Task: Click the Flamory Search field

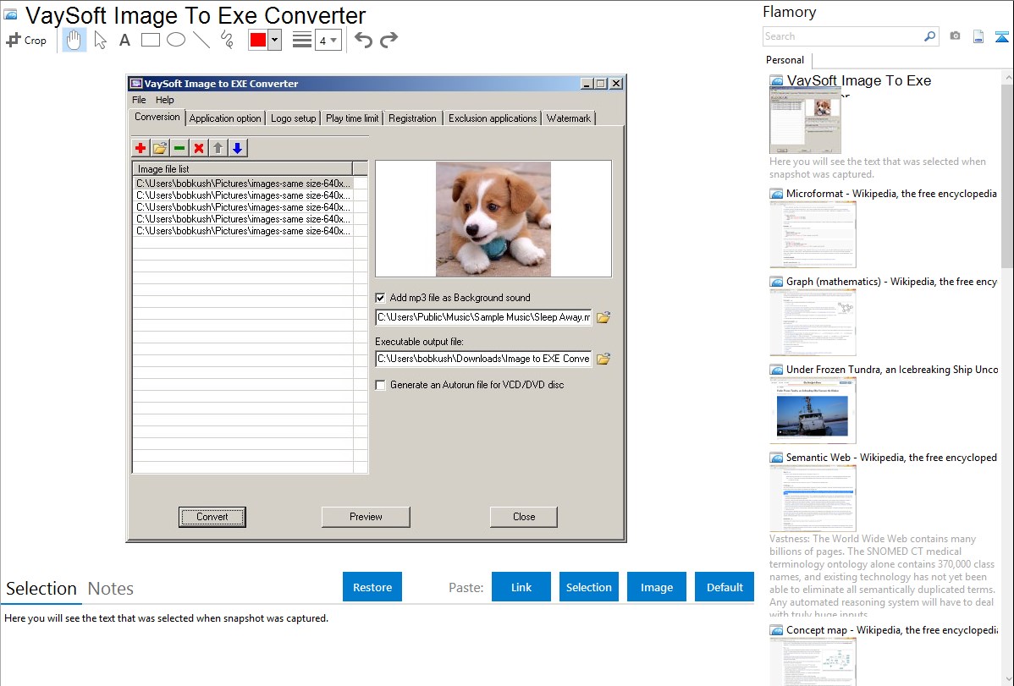Action: coord(843,36)
